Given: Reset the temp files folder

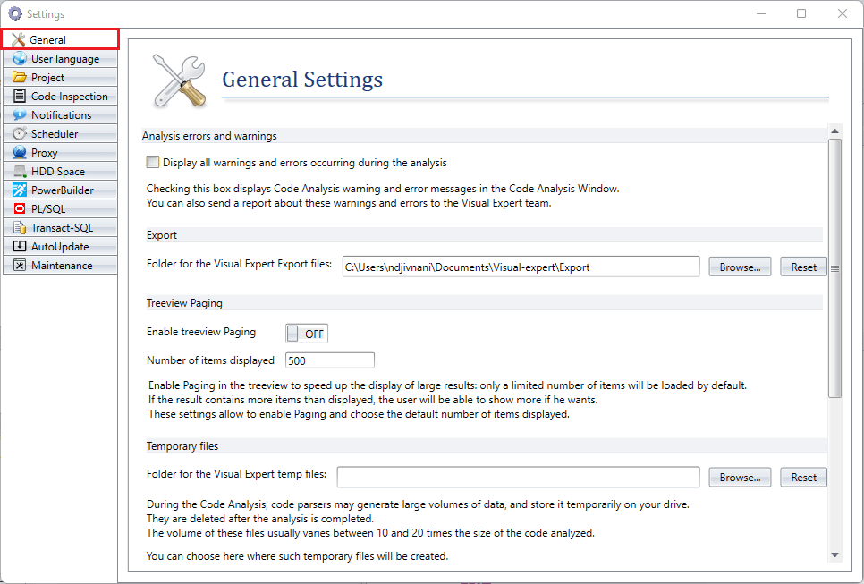Looking at the screenshot, I should pos(803,477).
